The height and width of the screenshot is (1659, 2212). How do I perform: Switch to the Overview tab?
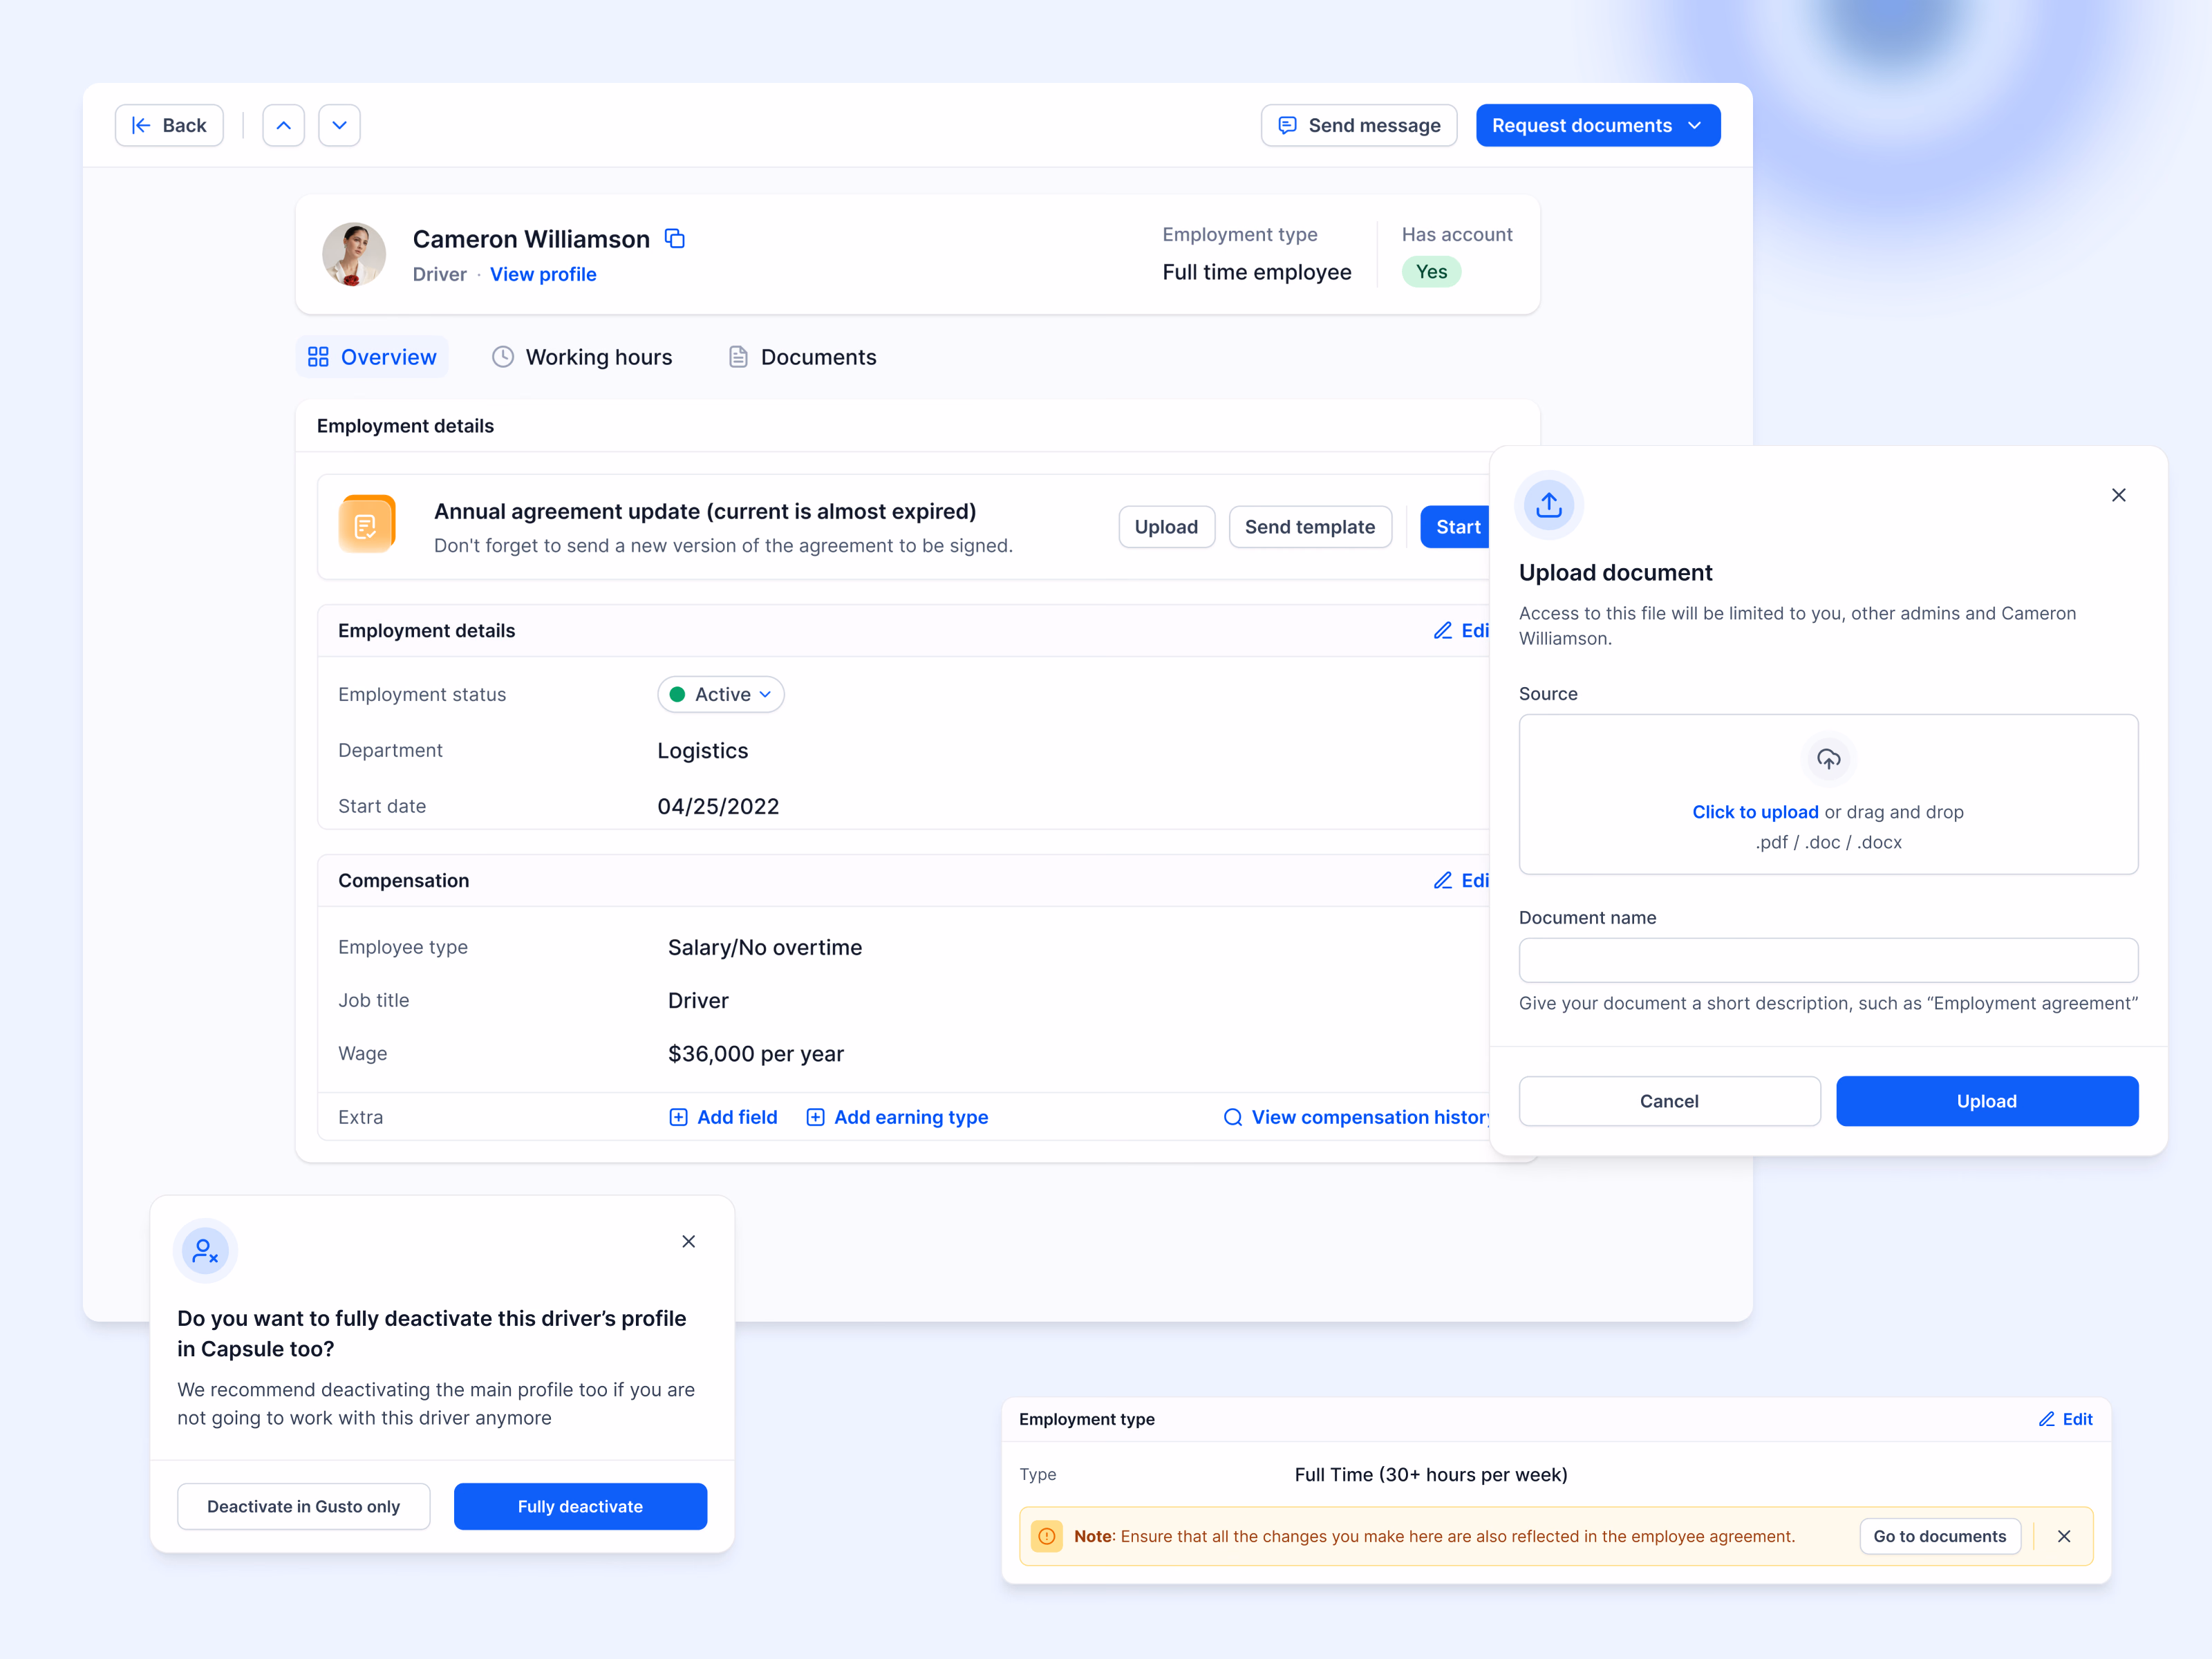click(372, 357)
